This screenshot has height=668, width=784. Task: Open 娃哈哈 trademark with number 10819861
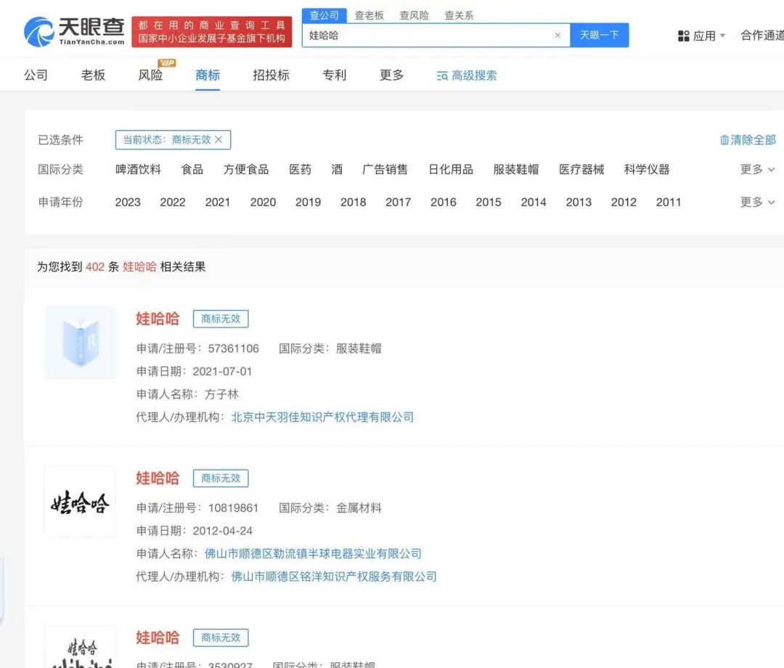click(x=158, y=478)
